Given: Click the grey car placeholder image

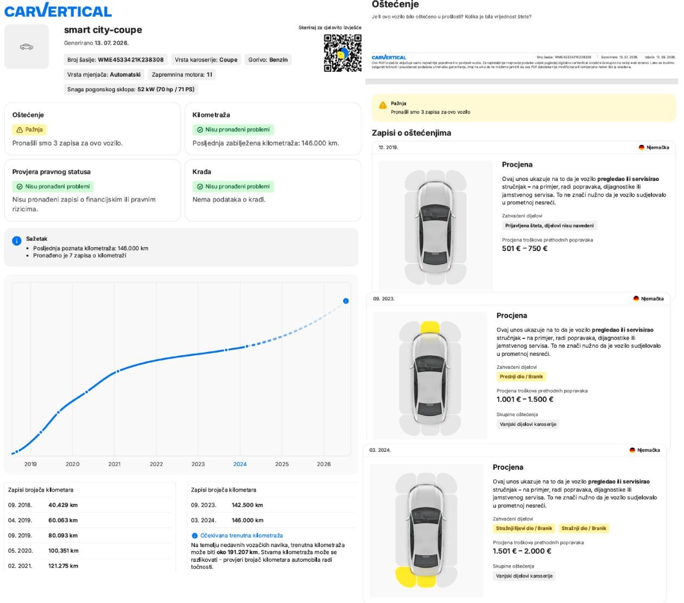Looking at the screenshot, I should coord(27,47).
